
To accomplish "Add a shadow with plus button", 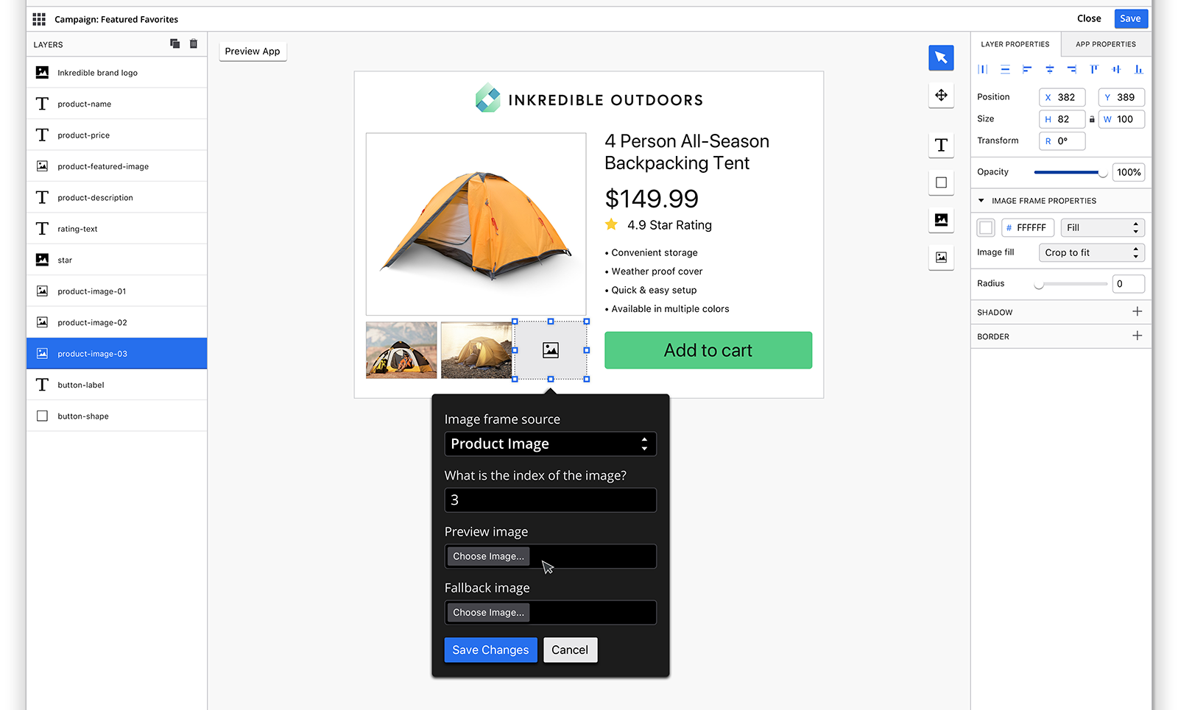I will point(1137,312).
